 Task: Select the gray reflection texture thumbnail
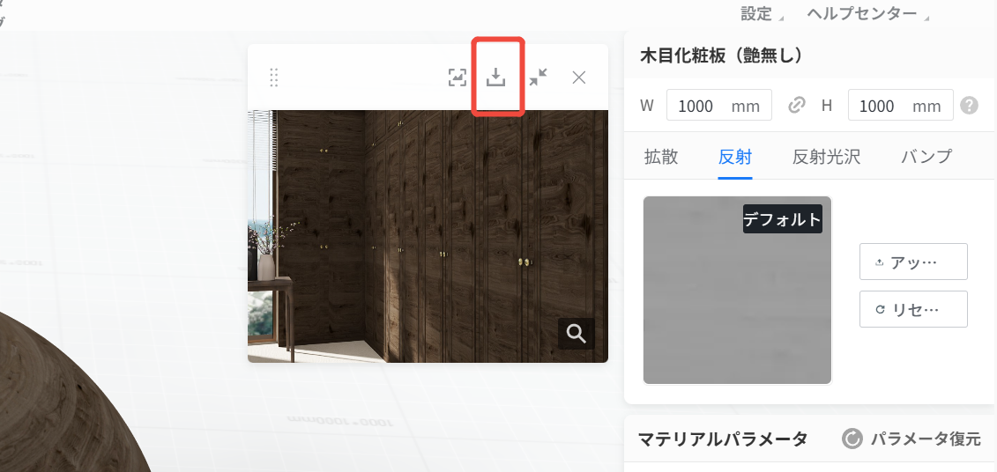click(737, 291)
